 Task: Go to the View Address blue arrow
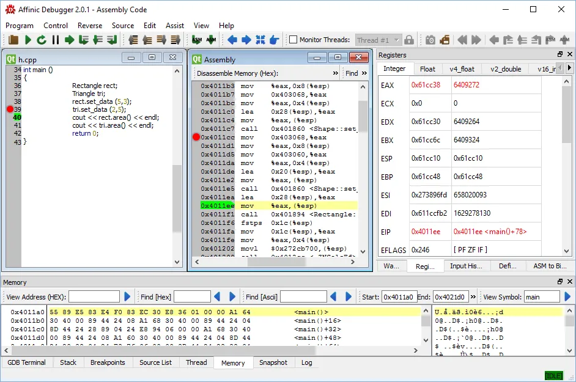pyautogui.click(x=127, y=296)
